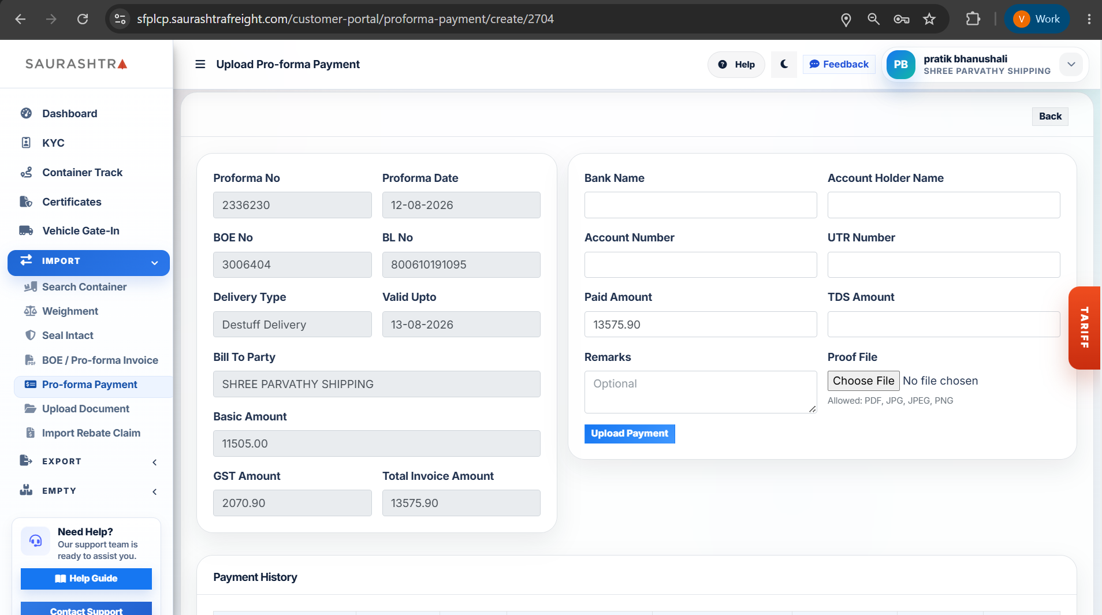Open Weighment submenu item
This screenshot has height=615, width=1102.
pyautogui.click(x=70, y=311)
